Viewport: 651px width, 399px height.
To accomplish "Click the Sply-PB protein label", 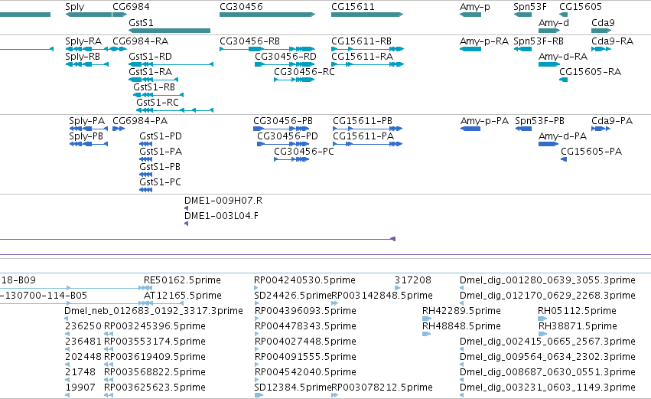I will click(86, 136).
